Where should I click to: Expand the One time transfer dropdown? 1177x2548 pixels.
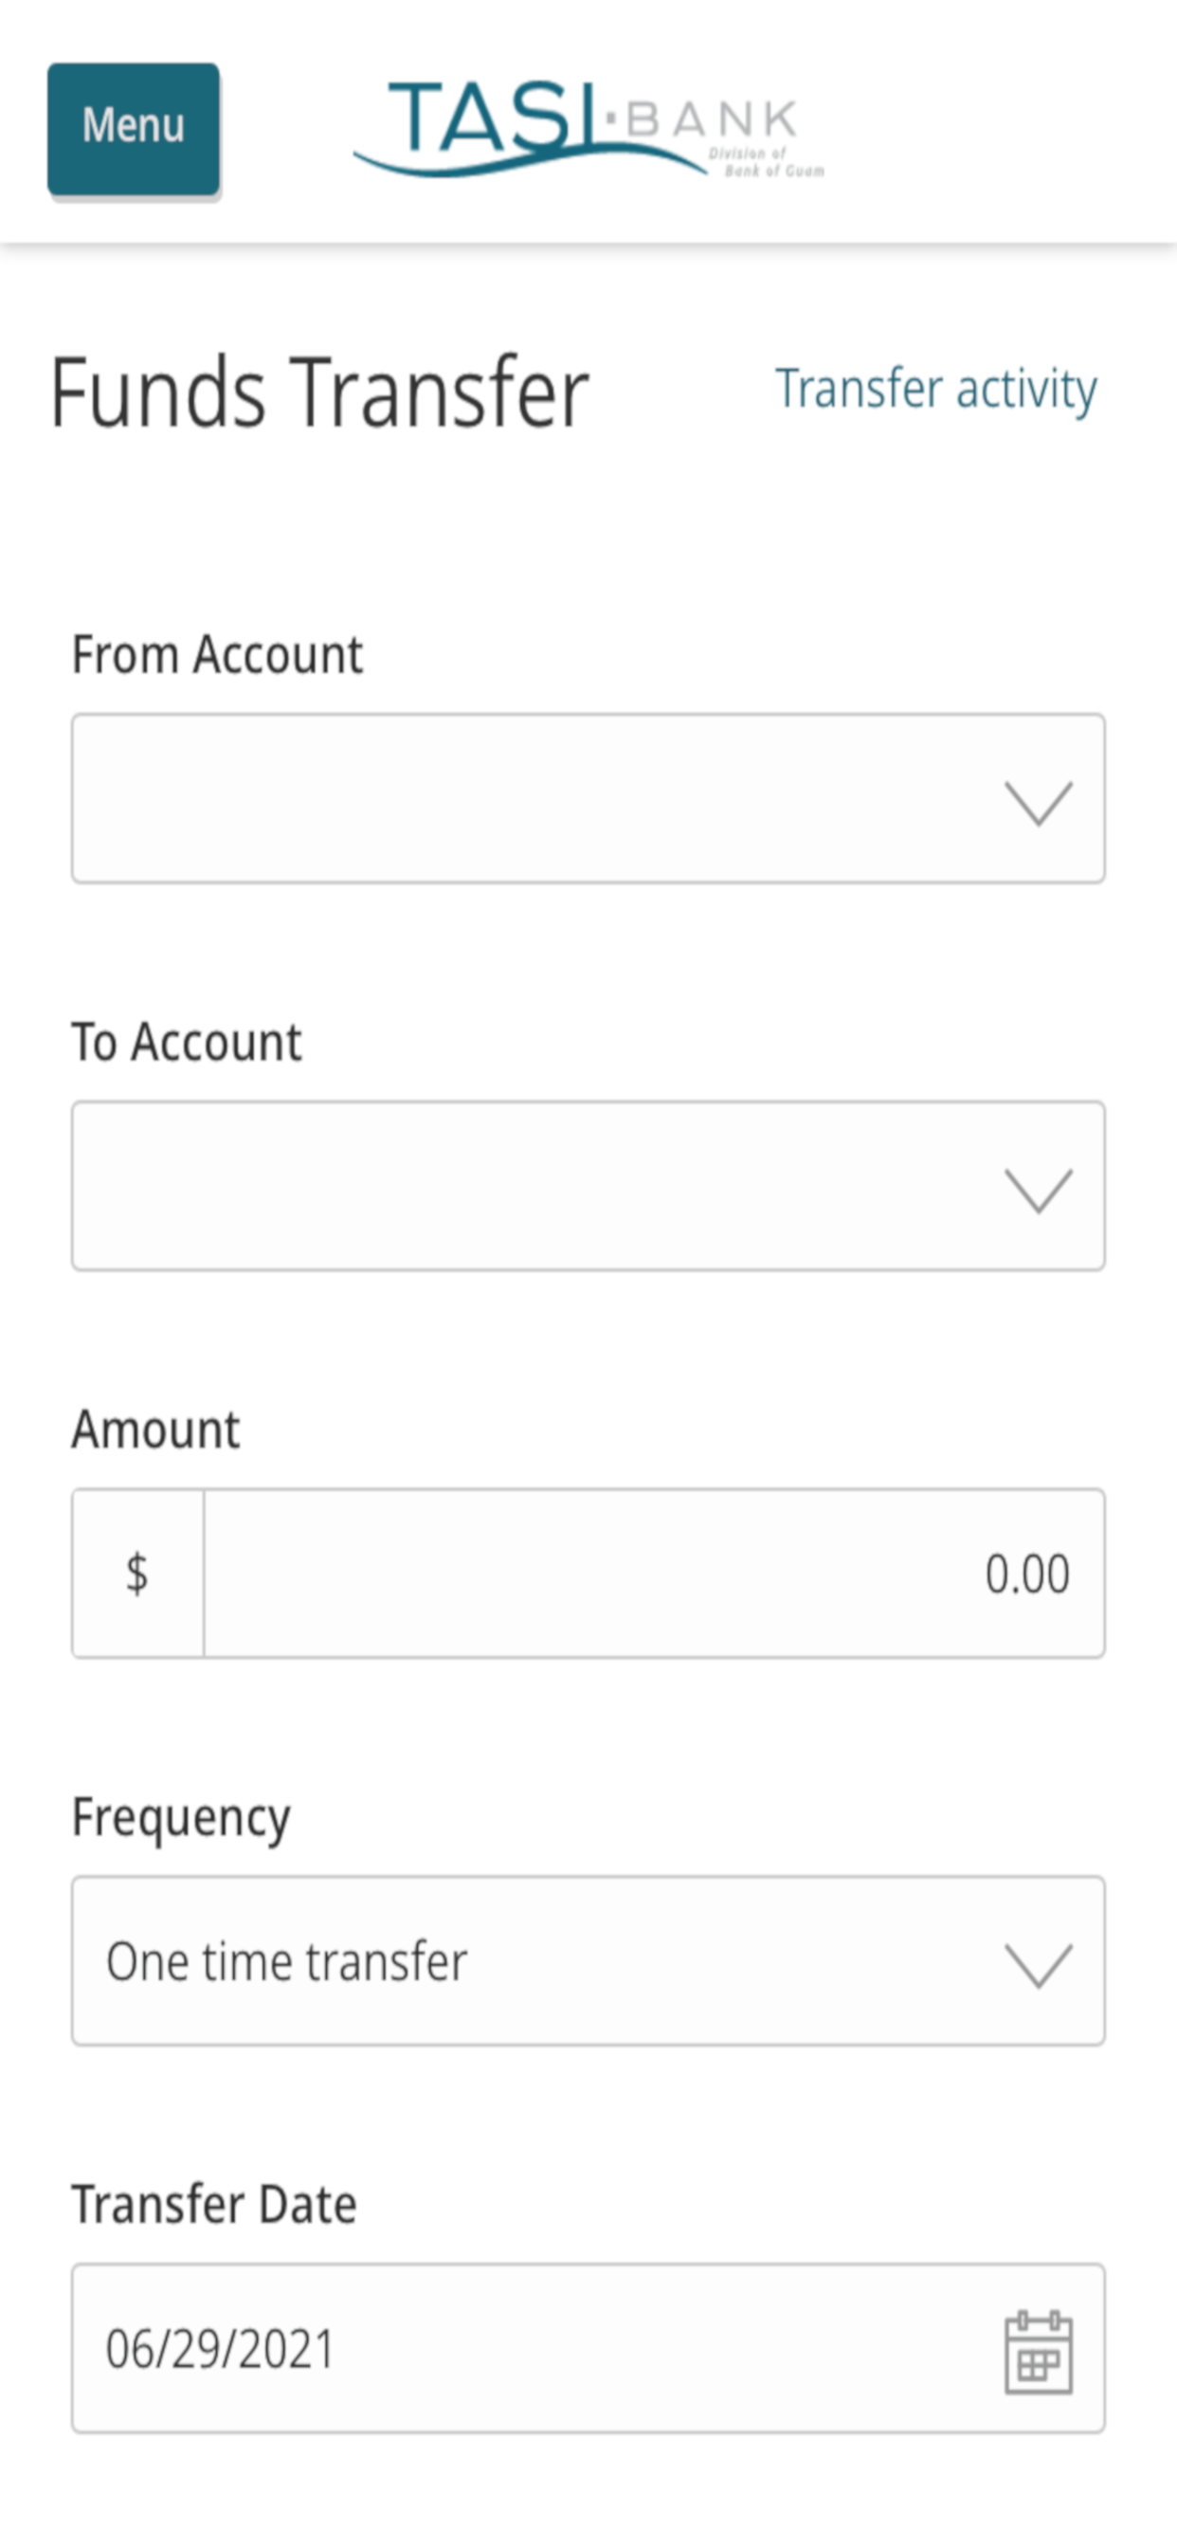tap(588, 1960)
